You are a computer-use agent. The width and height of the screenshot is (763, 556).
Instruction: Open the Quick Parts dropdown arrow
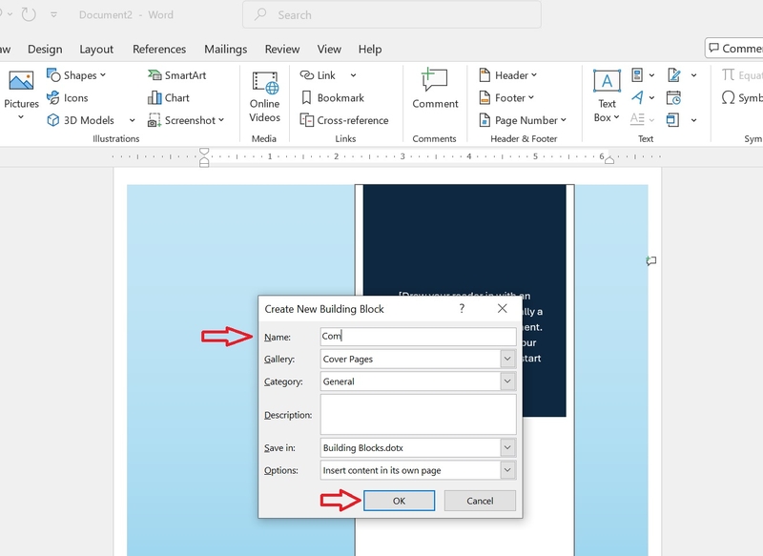coord(651,75)
